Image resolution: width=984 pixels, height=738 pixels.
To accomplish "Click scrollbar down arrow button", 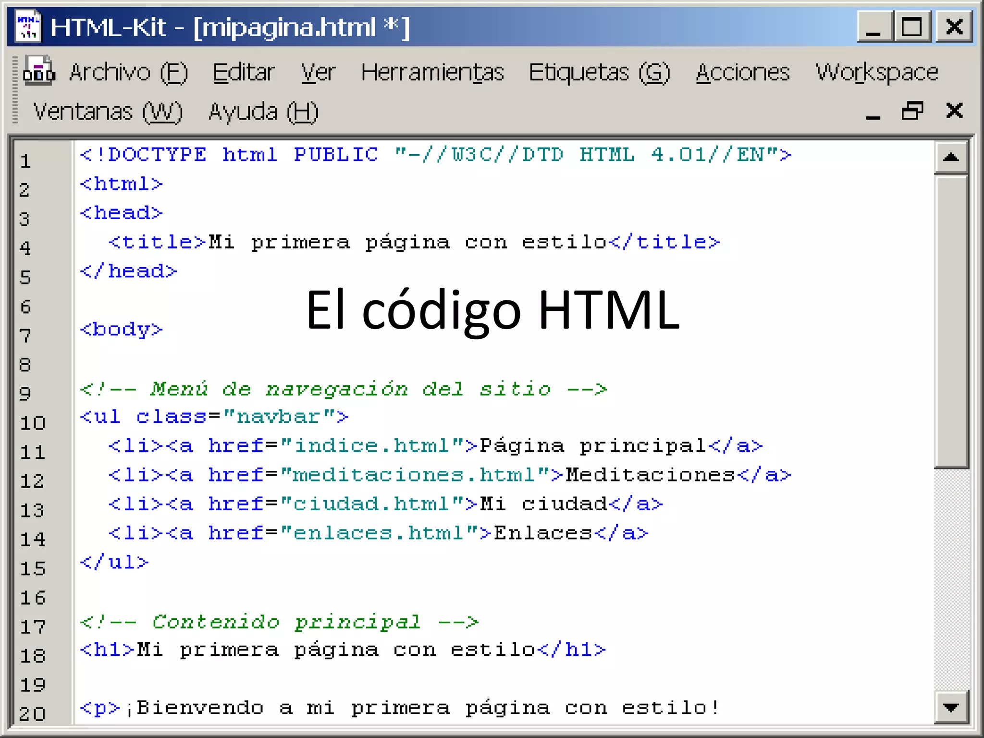I will click(x=951, y=707).
